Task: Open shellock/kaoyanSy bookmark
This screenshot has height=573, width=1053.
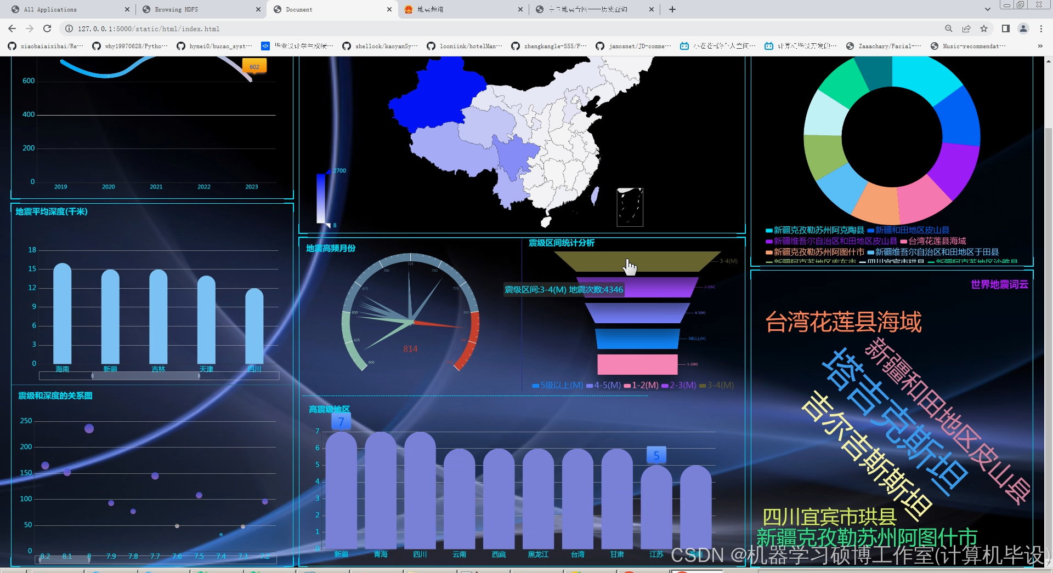Action: click(x=380, y=46)
